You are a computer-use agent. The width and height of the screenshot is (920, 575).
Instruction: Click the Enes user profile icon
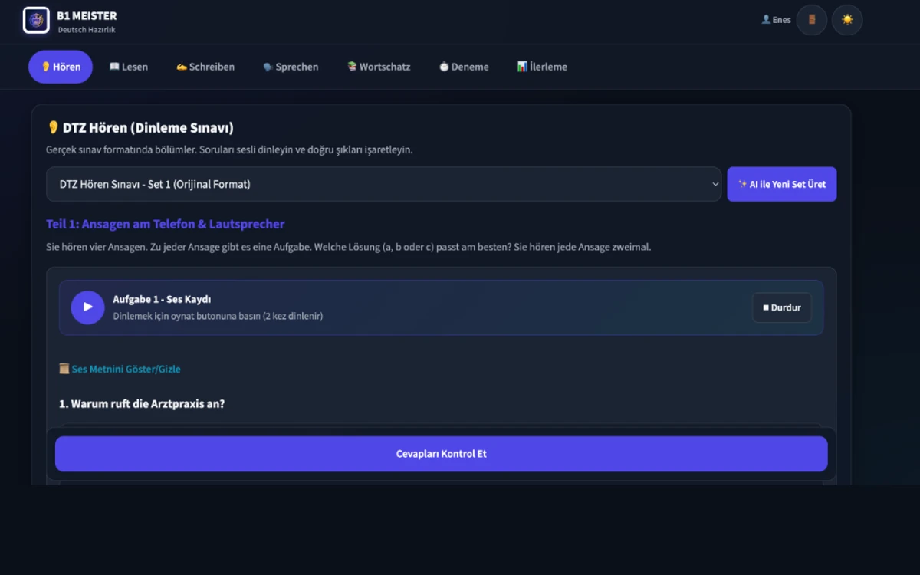point(766,20)
